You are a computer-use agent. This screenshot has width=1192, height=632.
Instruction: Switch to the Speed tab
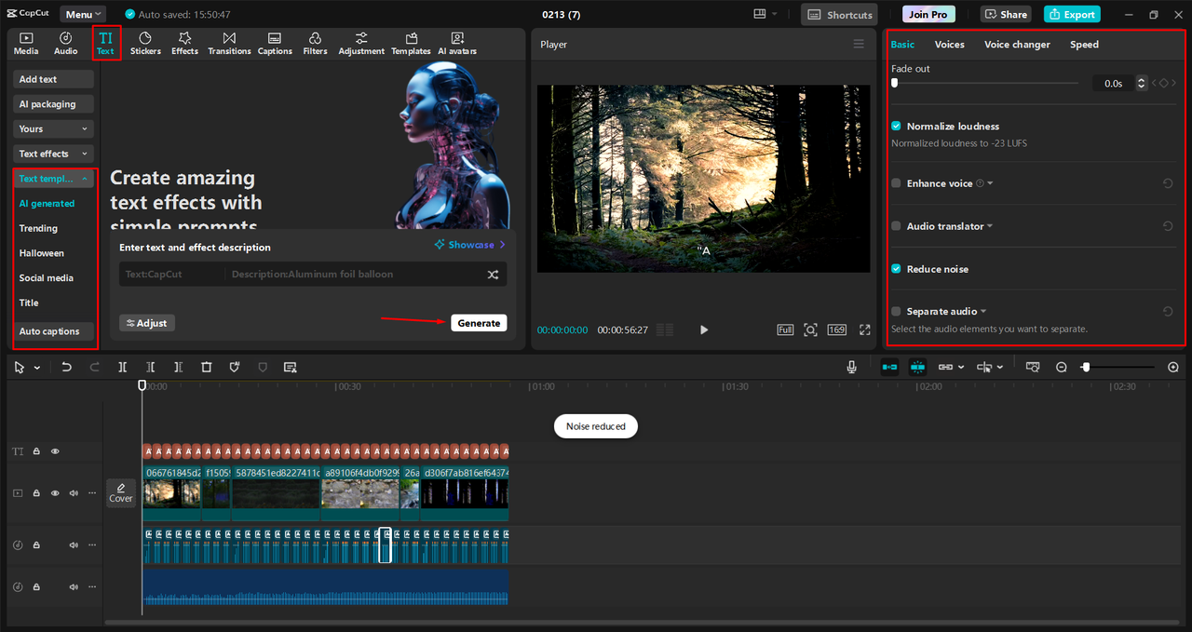pyautogui.click(x=1084, y=45)
